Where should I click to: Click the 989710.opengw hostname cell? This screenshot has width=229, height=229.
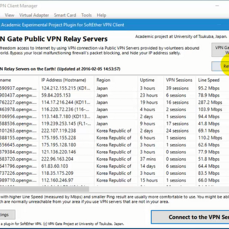pyautogui.click(x=18, y=180)
